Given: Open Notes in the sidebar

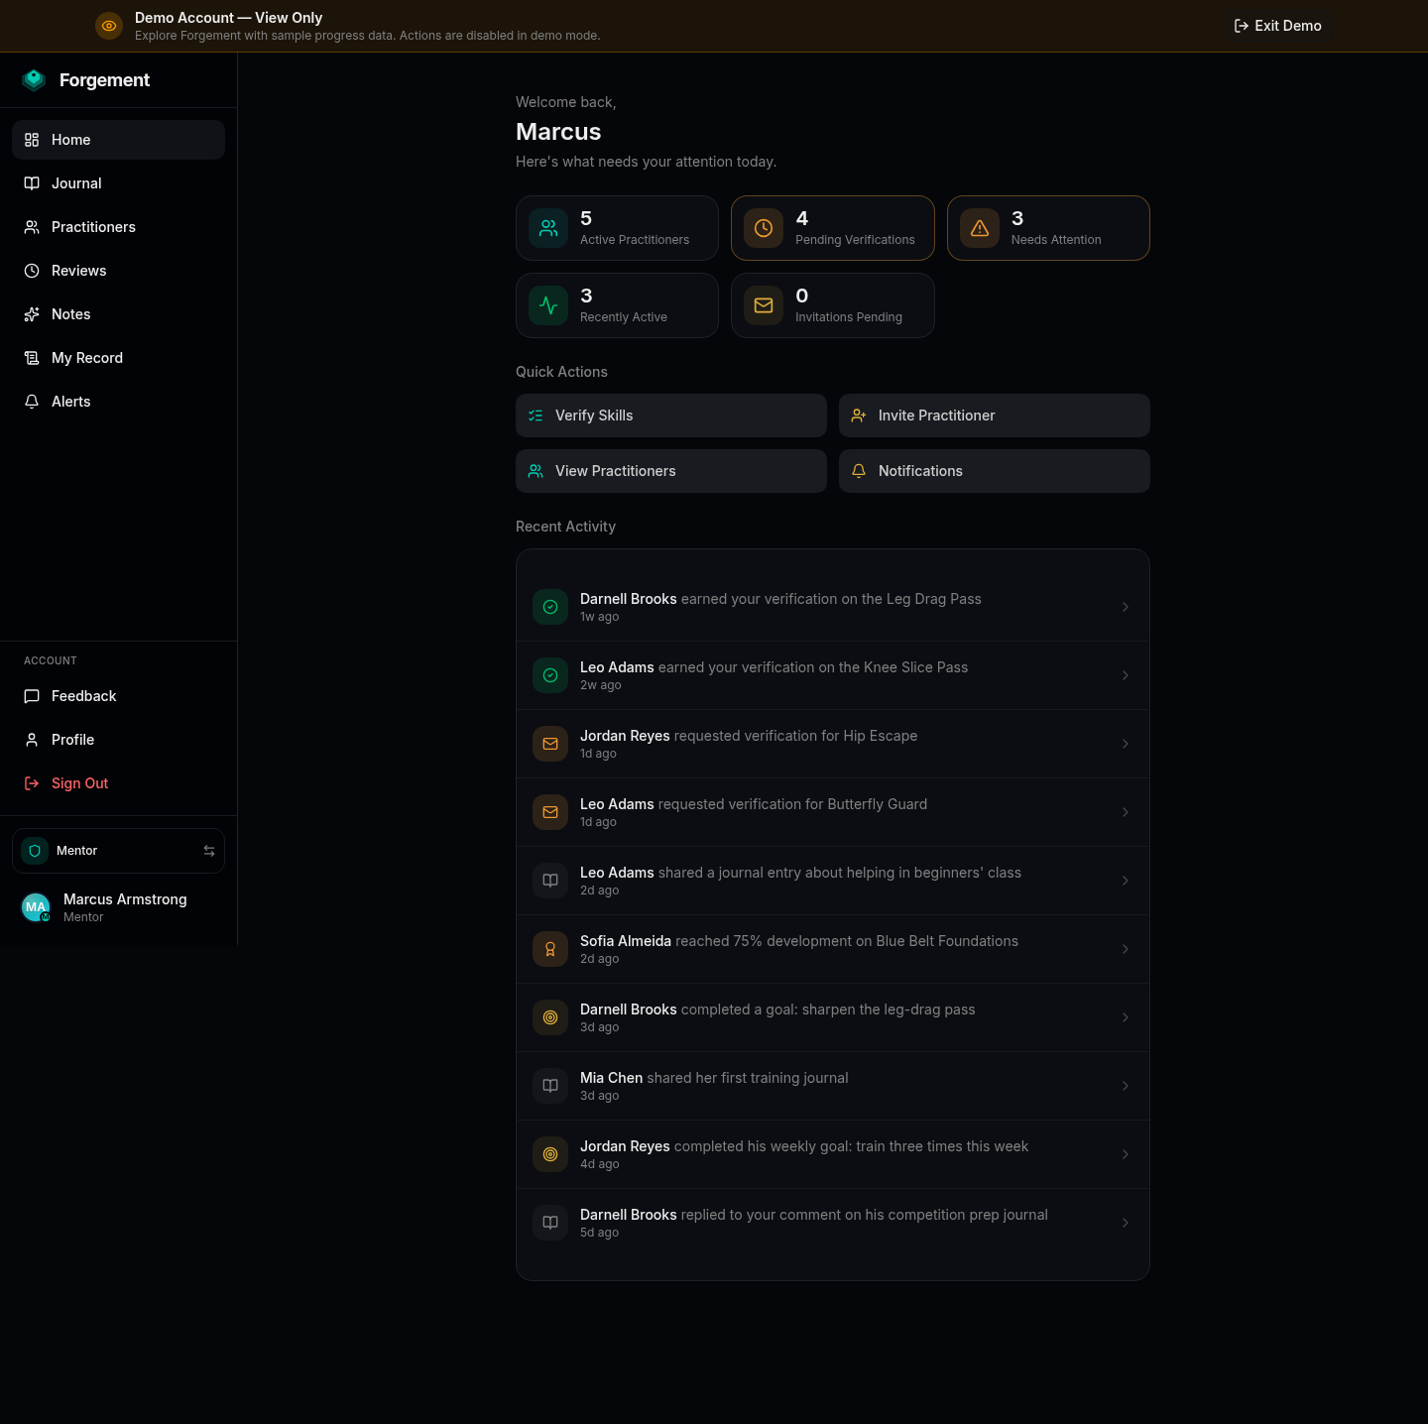Looking at the screenshot, I should [118, 314].
